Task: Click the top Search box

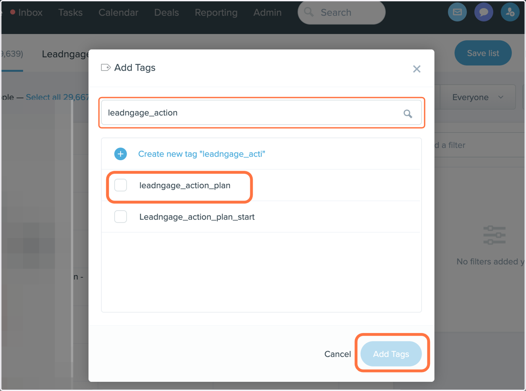Action: coord(341,12)
